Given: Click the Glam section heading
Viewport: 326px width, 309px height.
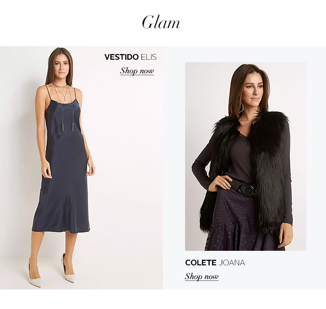Looking at the screenshot, I should tap(161, 22).
